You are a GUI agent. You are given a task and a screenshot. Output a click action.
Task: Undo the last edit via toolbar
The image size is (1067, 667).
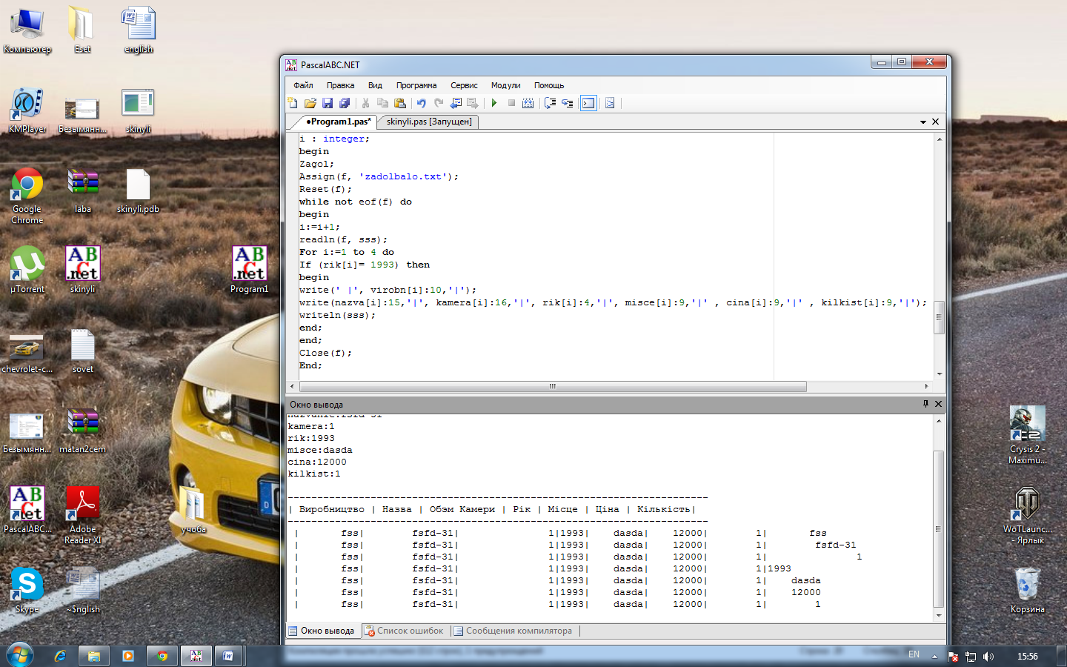(422, 103)
